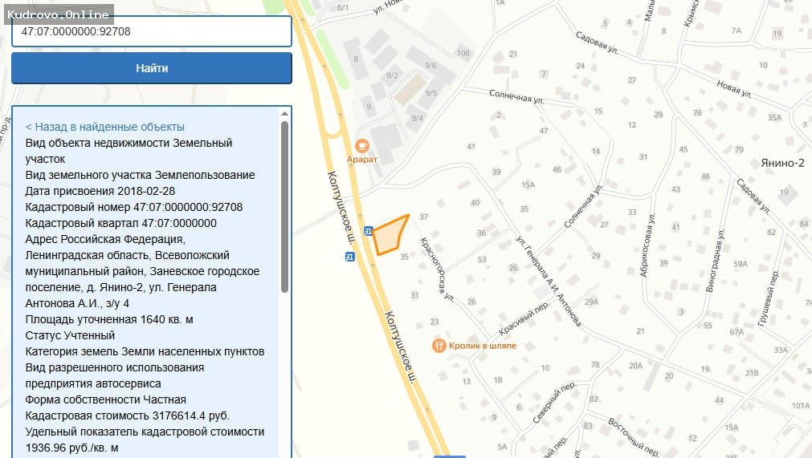Click the Северный пер. street label

point(554,403)
